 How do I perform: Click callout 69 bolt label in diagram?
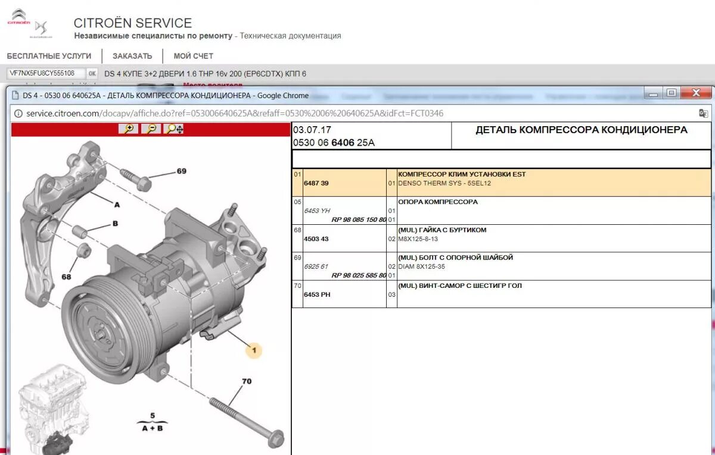pyautogui.click(x=181, y=171)
